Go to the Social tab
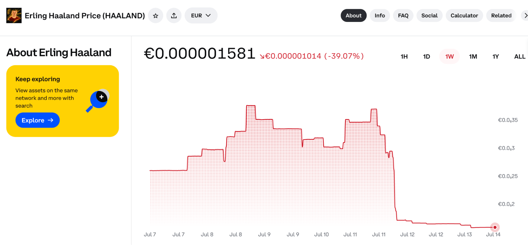Viewport: 528px width, 245px height. coord(429,16)
